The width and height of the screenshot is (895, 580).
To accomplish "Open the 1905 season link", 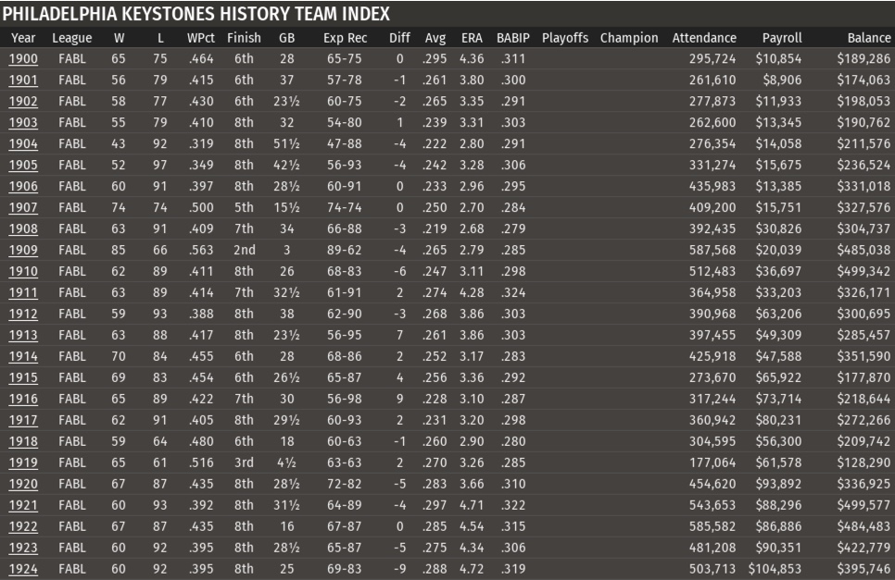I will pos(23,166).
